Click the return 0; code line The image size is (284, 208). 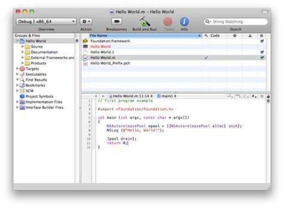point(118,143)
